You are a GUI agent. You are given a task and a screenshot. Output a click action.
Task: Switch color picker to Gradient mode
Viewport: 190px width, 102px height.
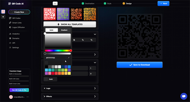point(64,30)
